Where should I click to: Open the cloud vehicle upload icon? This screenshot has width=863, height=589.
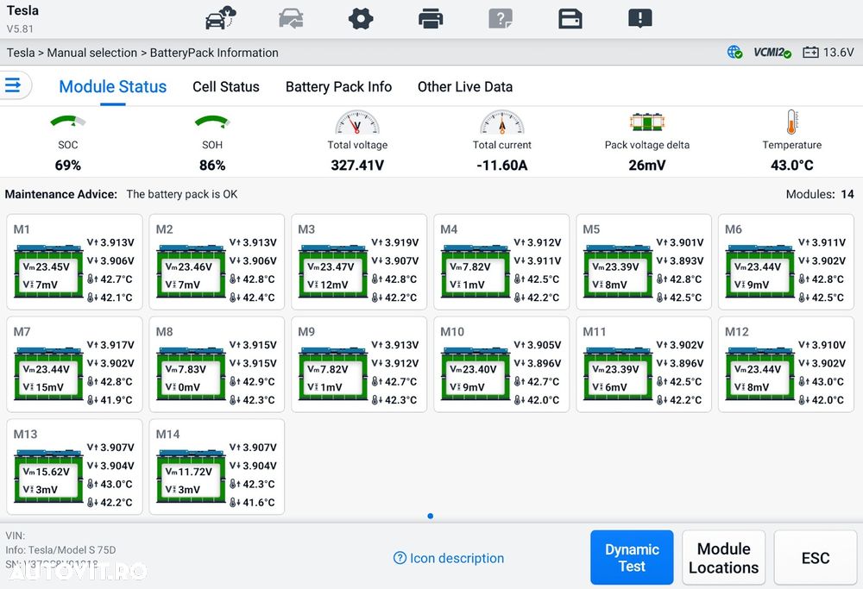(x=220, y=19)
